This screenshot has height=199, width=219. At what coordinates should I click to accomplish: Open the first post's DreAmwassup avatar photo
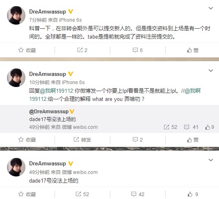16,15
